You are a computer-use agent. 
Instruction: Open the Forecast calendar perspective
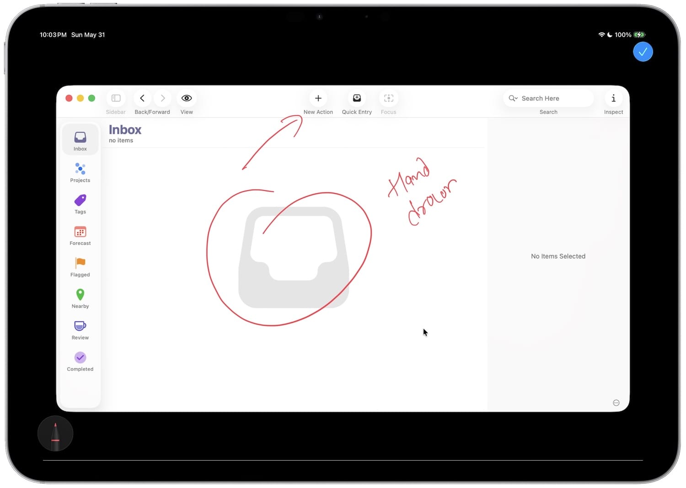click(80, 235)
